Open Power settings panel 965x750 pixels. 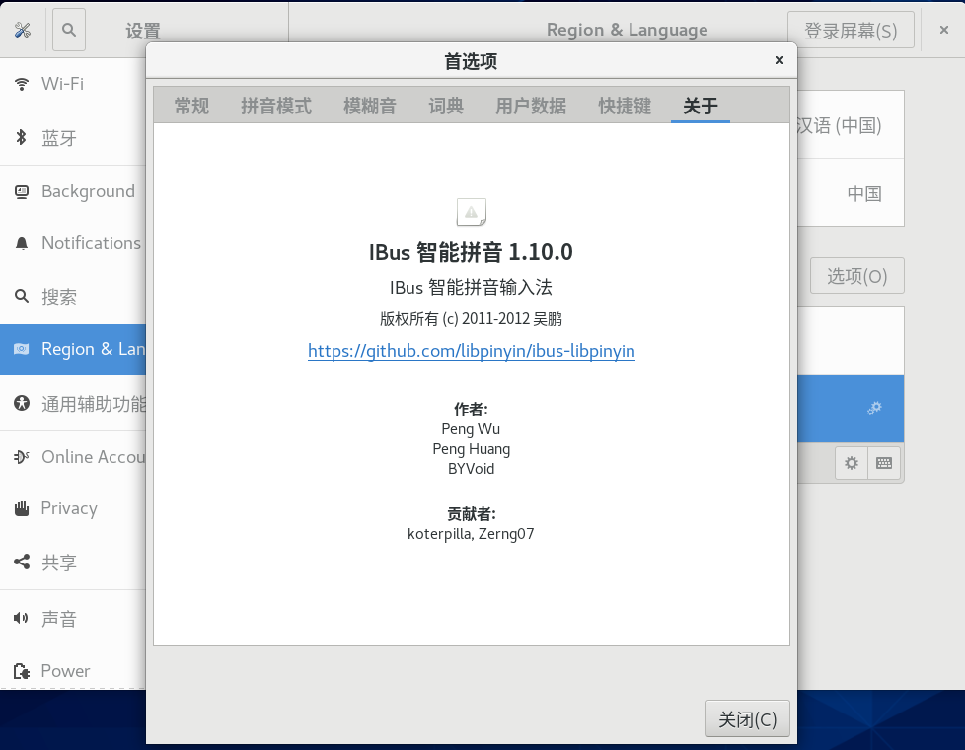[73, 671]
